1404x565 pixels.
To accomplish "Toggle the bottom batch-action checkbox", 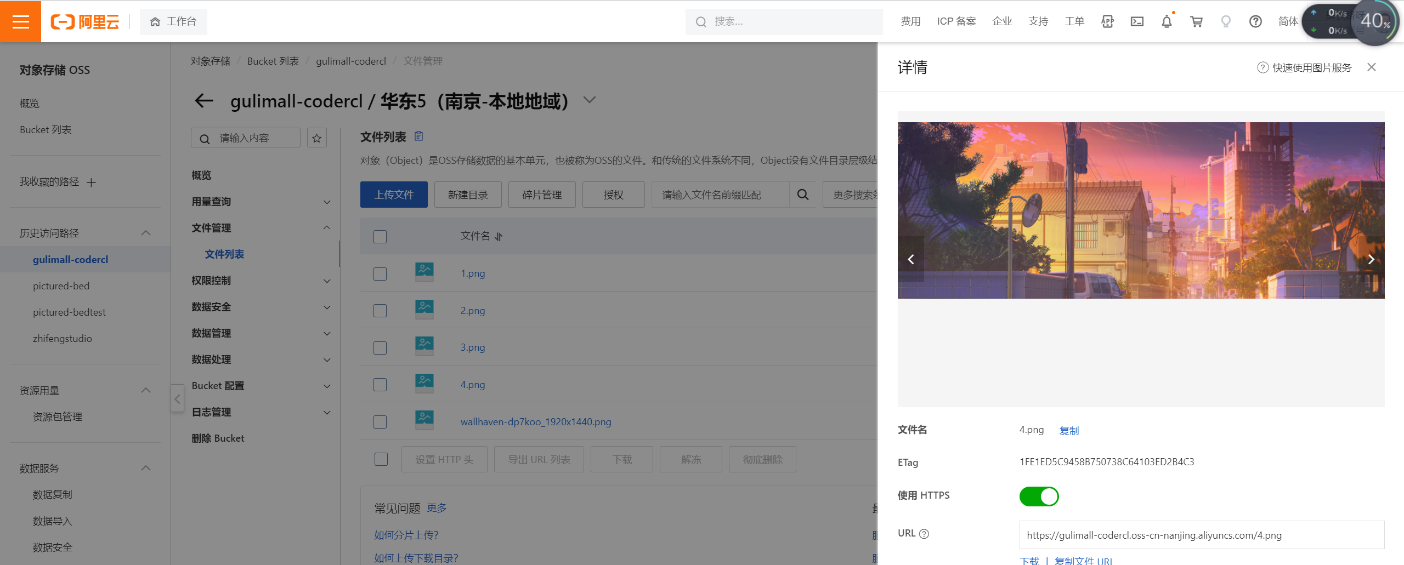I will click(381, 459).
